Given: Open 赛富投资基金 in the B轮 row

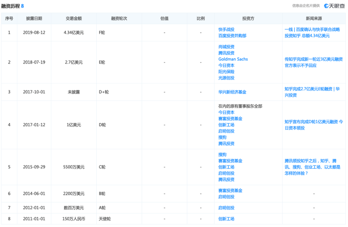Looking at the screenshot, I should [x=230, y=190].
